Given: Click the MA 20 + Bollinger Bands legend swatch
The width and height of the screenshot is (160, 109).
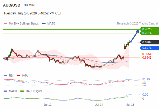Looking at the screenshot, I should 5,24.
